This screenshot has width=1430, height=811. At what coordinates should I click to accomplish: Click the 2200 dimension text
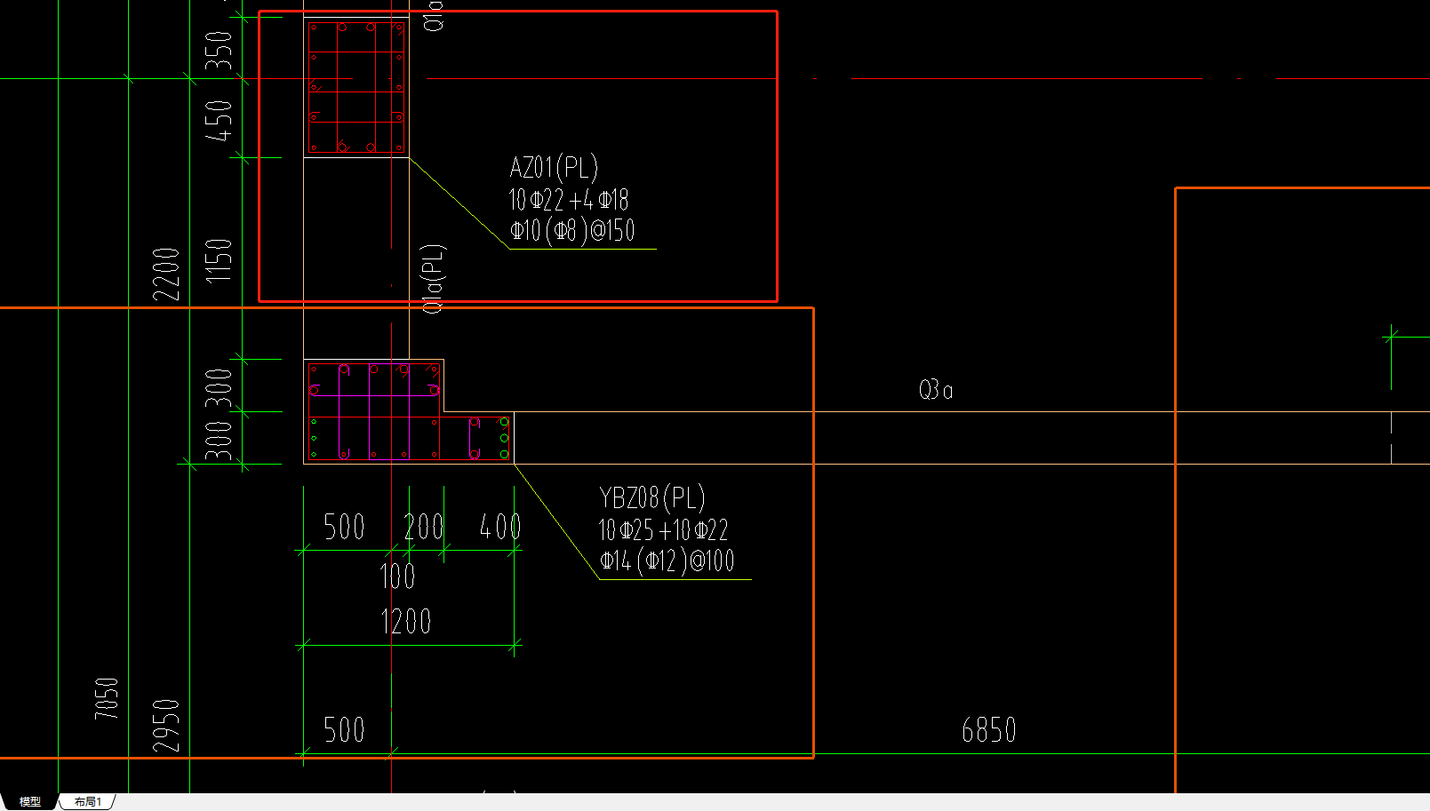[166, 274]
